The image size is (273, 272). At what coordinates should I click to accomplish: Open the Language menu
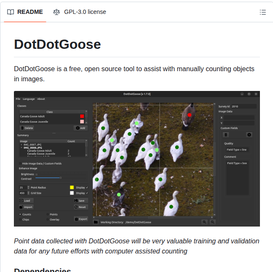(29, 99)
